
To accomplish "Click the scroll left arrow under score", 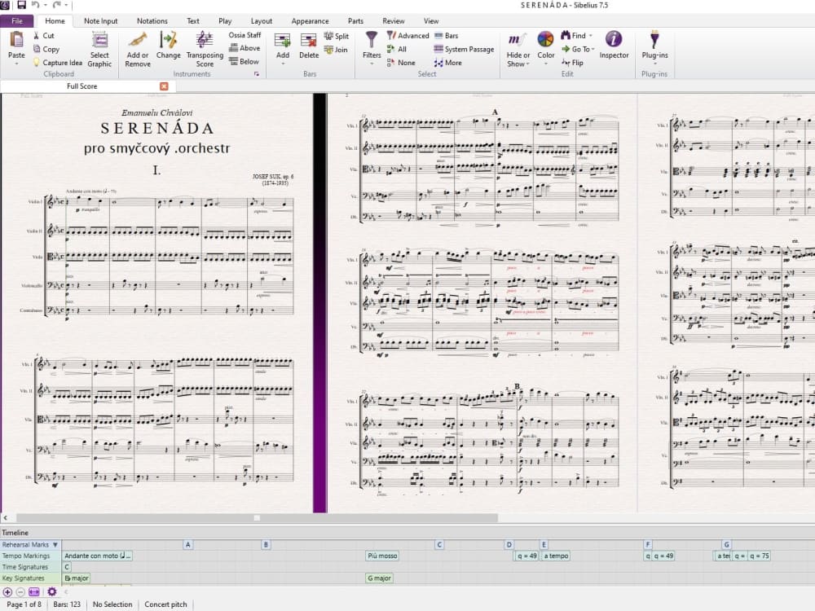I will 5,518.
